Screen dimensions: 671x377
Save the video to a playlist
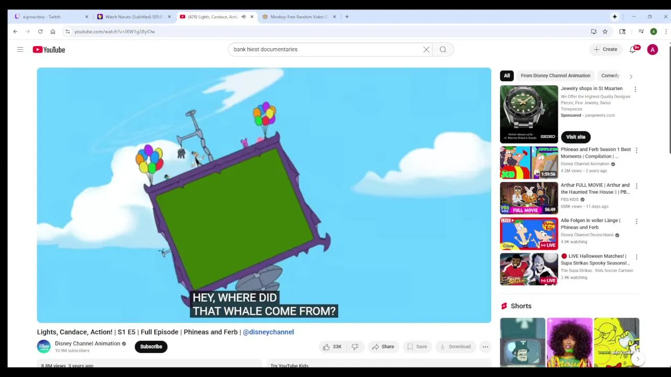click(x=417, y=347)
